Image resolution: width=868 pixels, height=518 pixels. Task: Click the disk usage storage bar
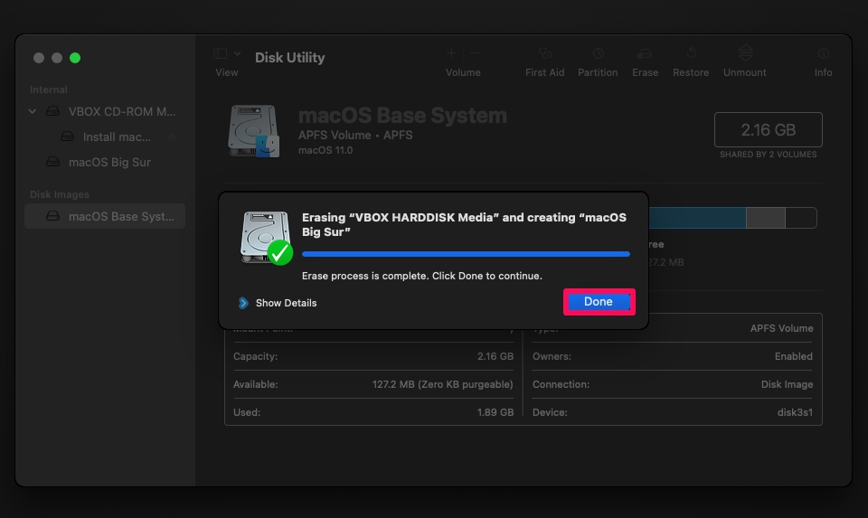[x=732, y=218]
